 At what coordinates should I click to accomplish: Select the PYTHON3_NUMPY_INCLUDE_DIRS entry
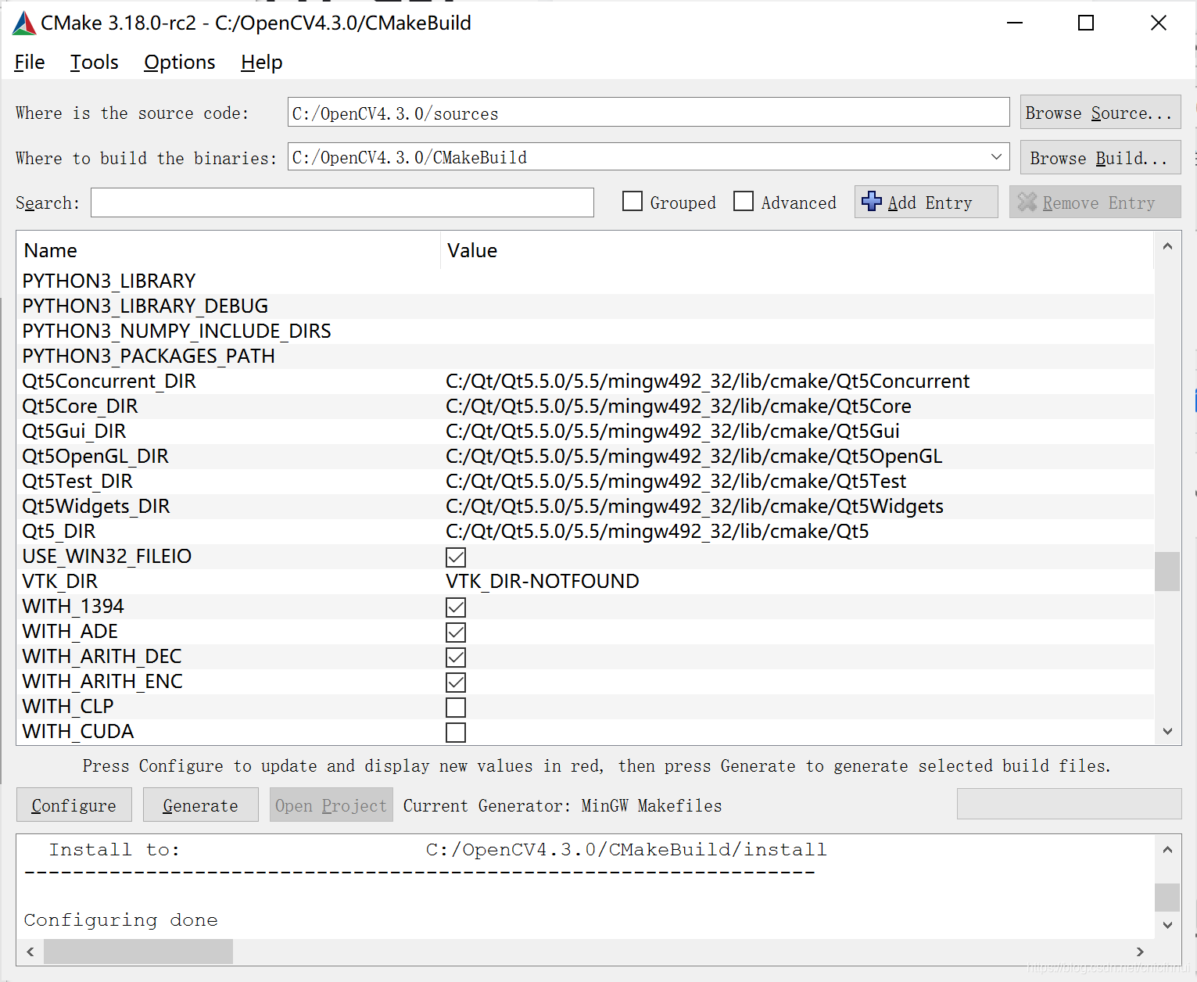coord(585,332)
